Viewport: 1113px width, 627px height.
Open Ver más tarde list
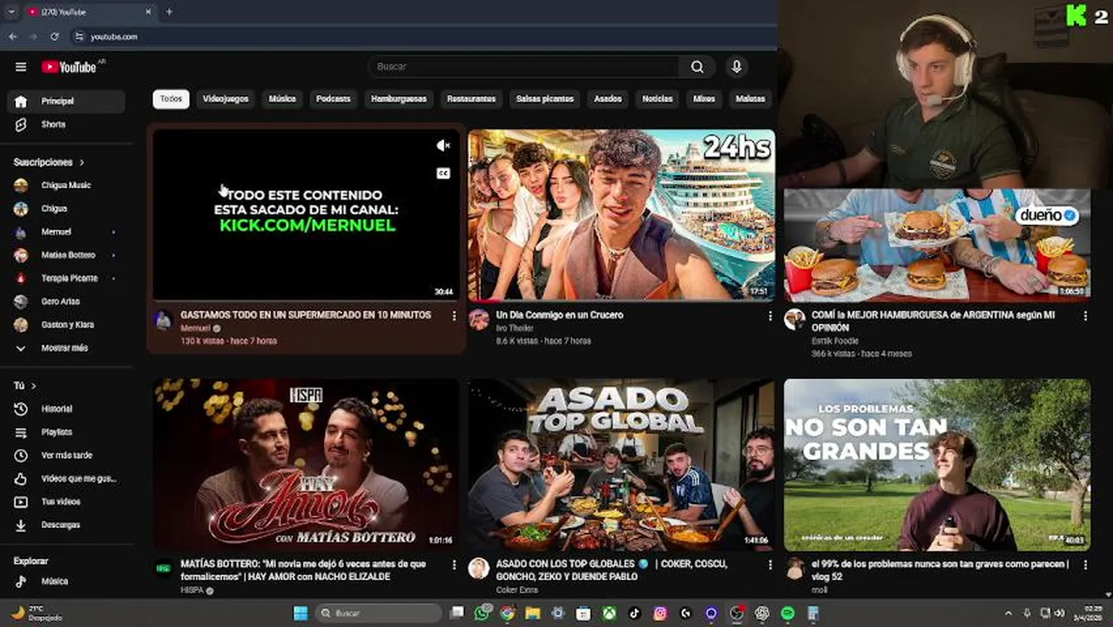[x=66, y=455]
